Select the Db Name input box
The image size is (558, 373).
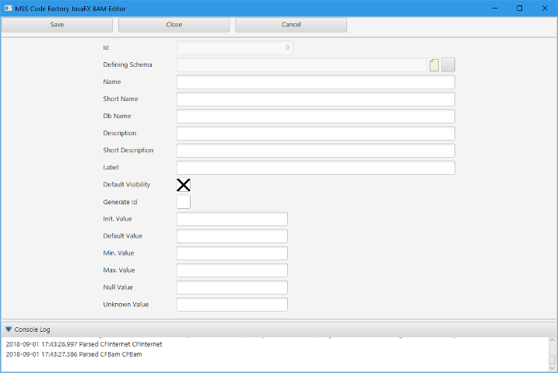(x=315, y=117)
